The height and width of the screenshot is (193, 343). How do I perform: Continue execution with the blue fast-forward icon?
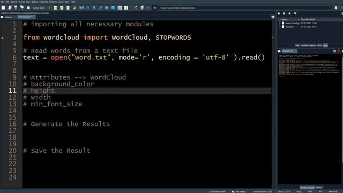pyautogui.click(x=107, y=8)
